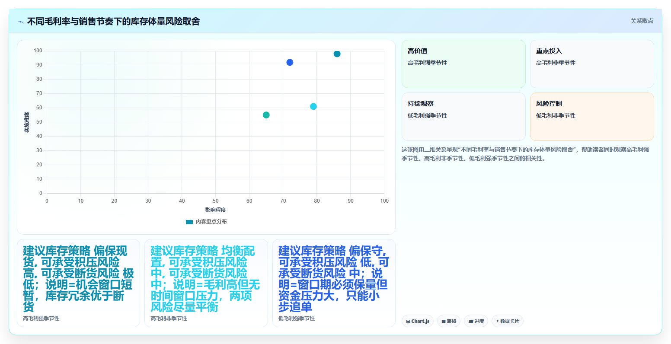Select the 偏保守 strategy card
This screenshot has width=671, height=344.
click(334, 283)
